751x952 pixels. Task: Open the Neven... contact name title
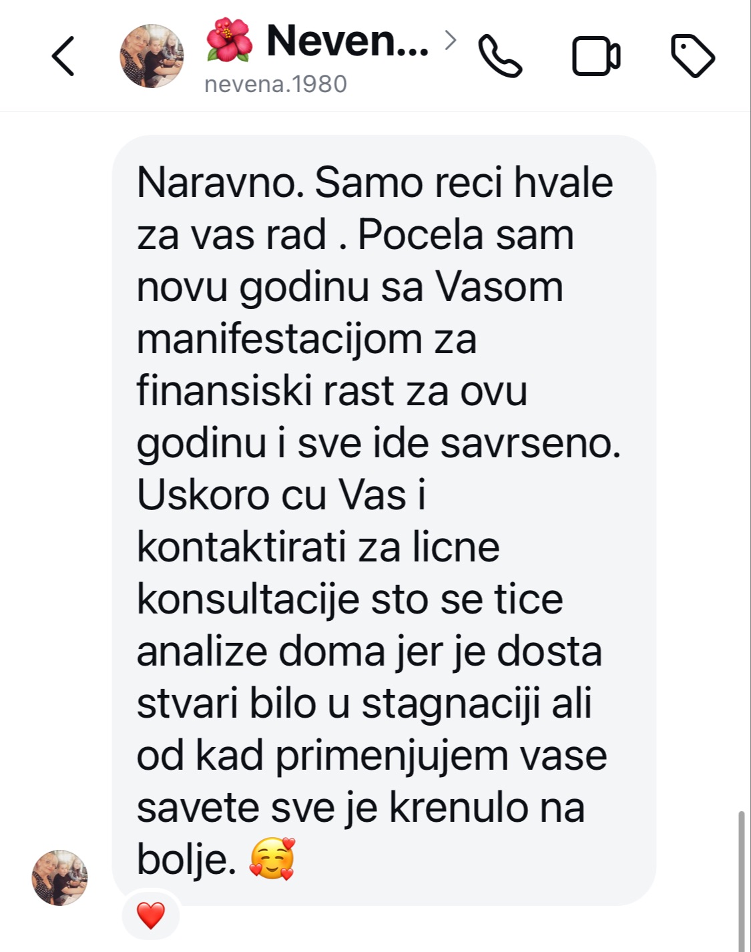point(347,41)
